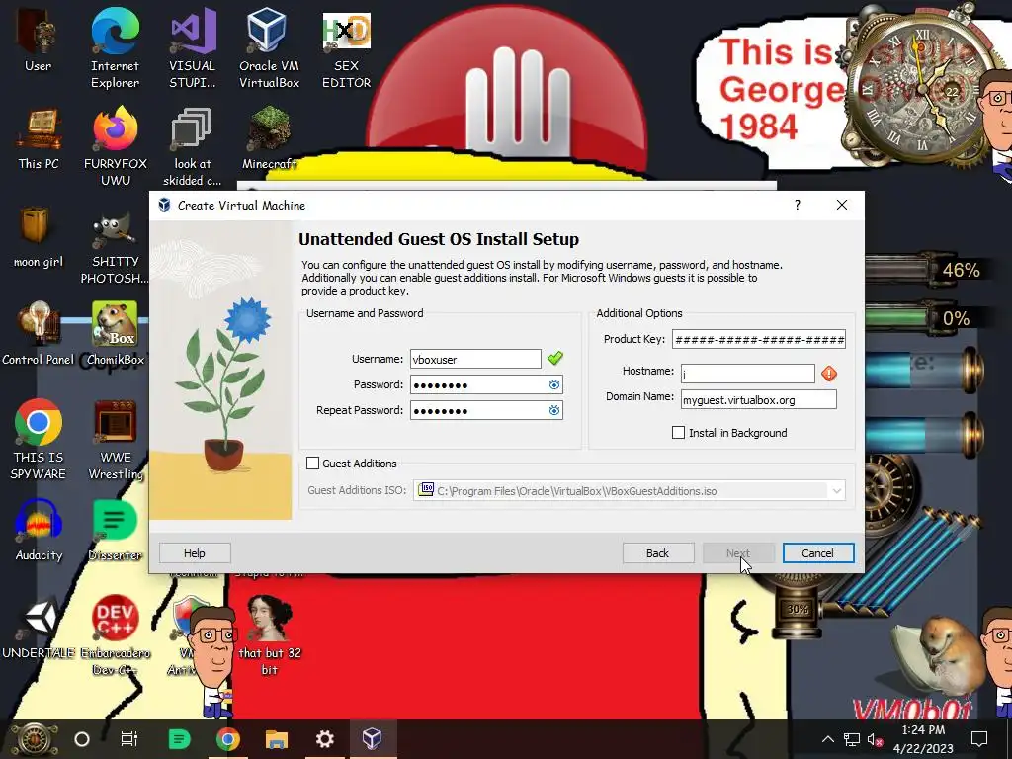Open the green chat app in taskbar
The height and width of the screenshot is (759, 1012).
pyautogui.click(x=180, y=738)
